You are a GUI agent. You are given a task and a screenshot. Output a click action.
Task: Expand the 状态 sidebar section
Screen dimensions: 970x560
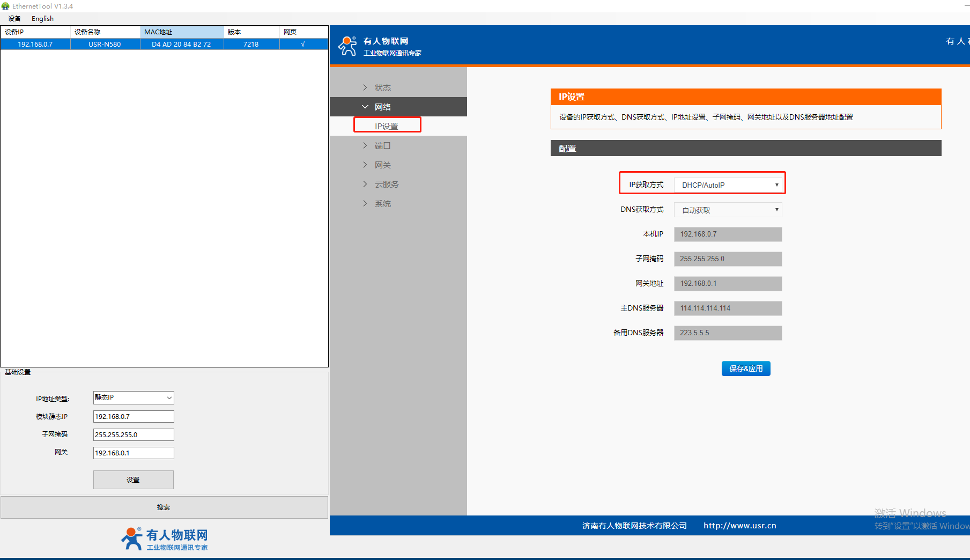pos(382,87)
